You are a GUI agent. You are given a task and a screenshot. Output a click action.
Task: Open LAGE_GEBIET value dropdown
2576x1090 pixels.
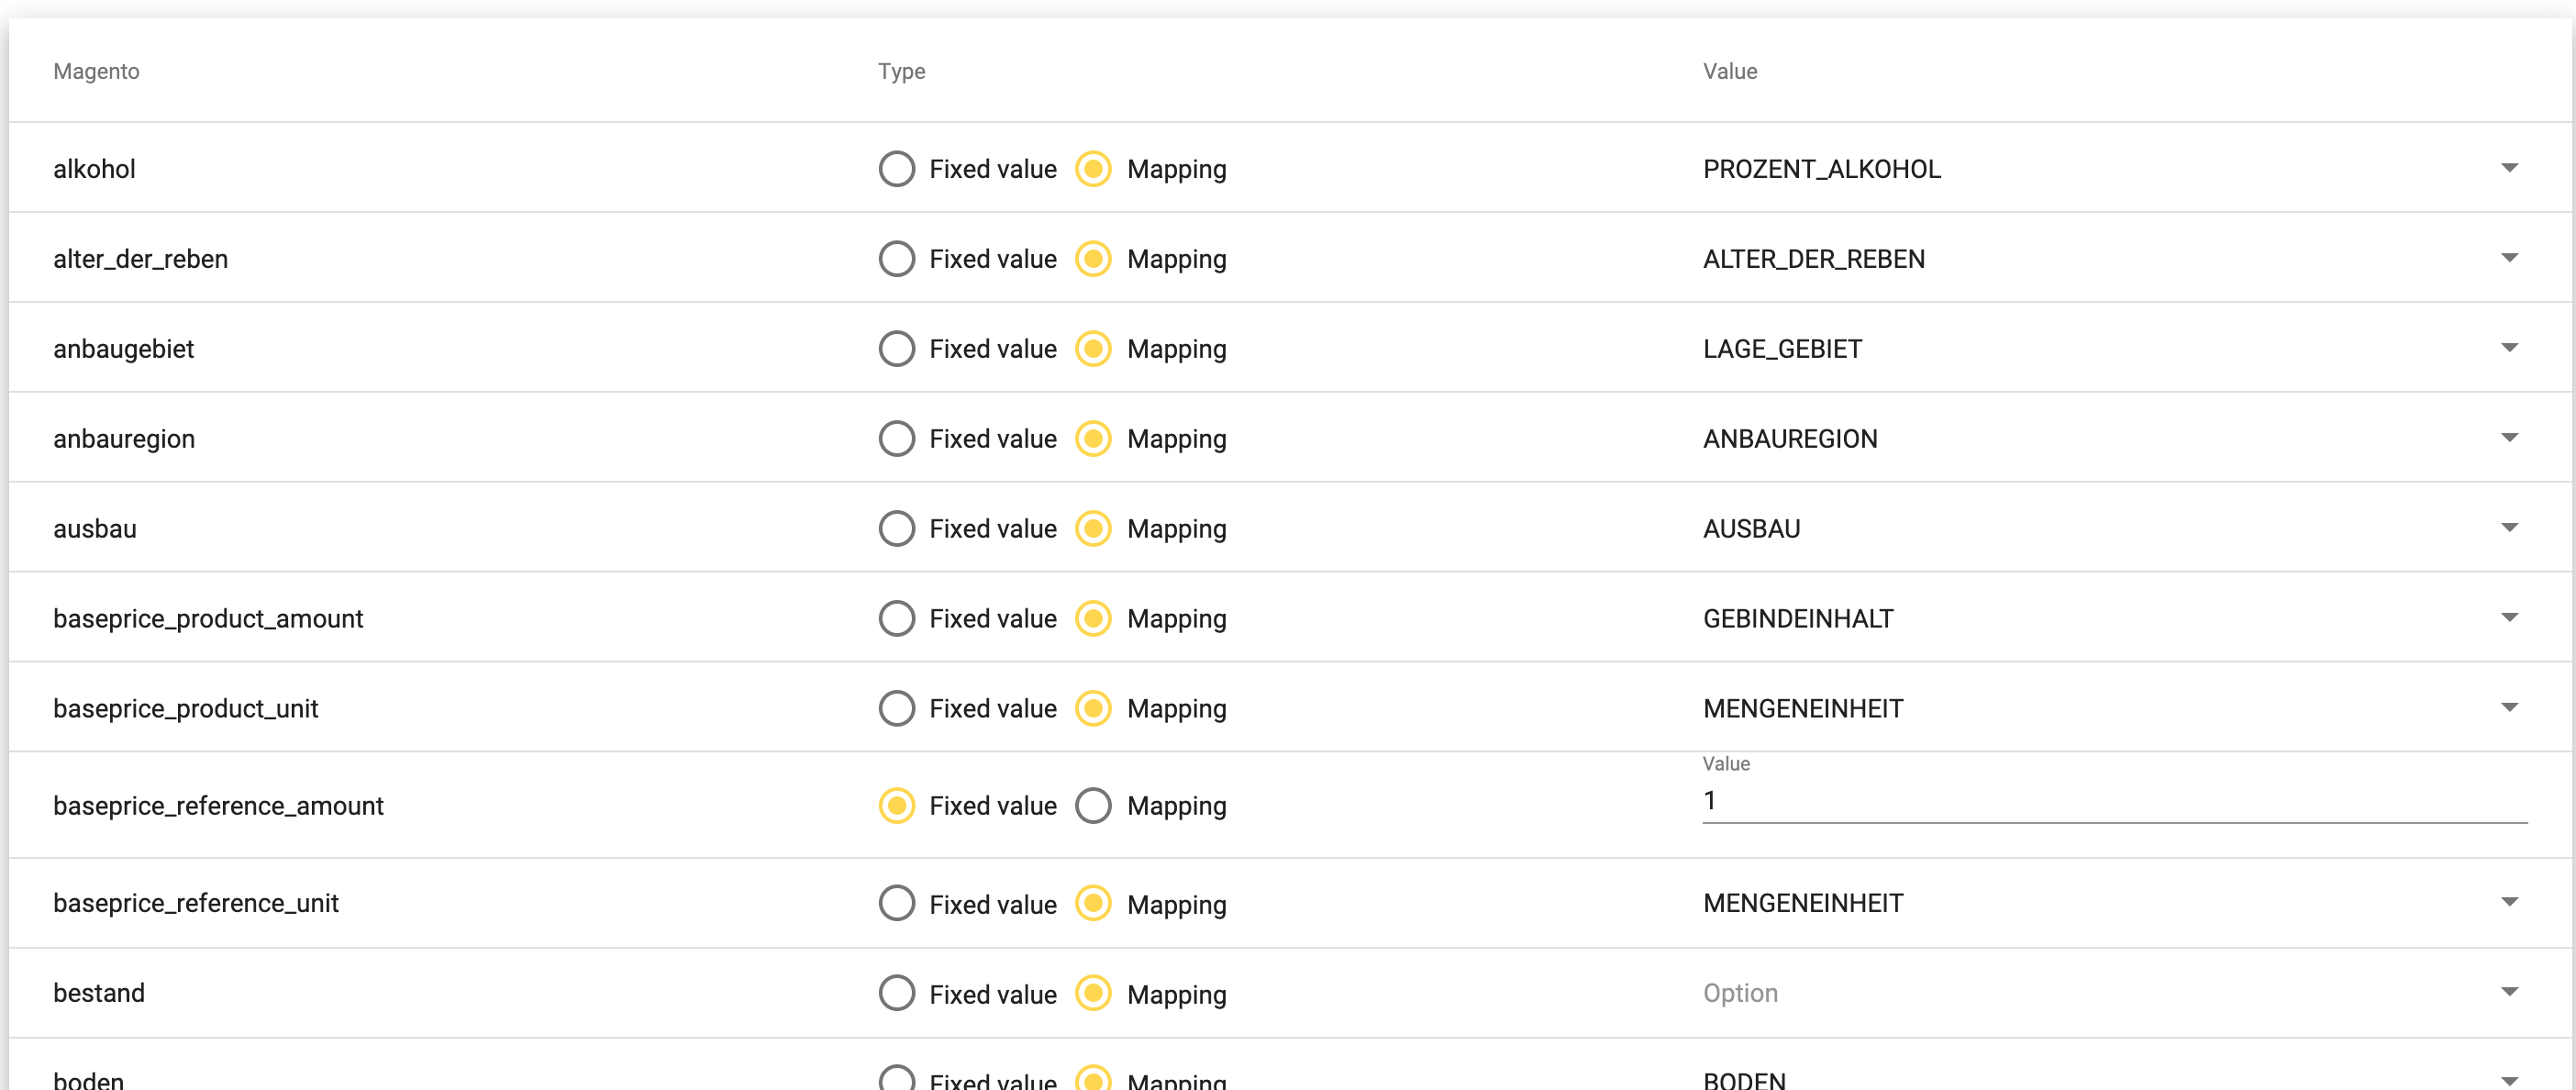point(2114,349)
